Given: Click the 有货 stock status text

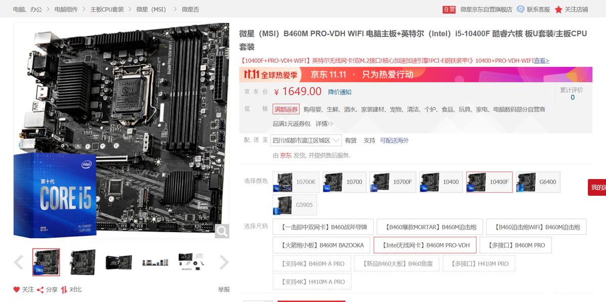Looking at the screenshot, I should click(x=351, y=140).
